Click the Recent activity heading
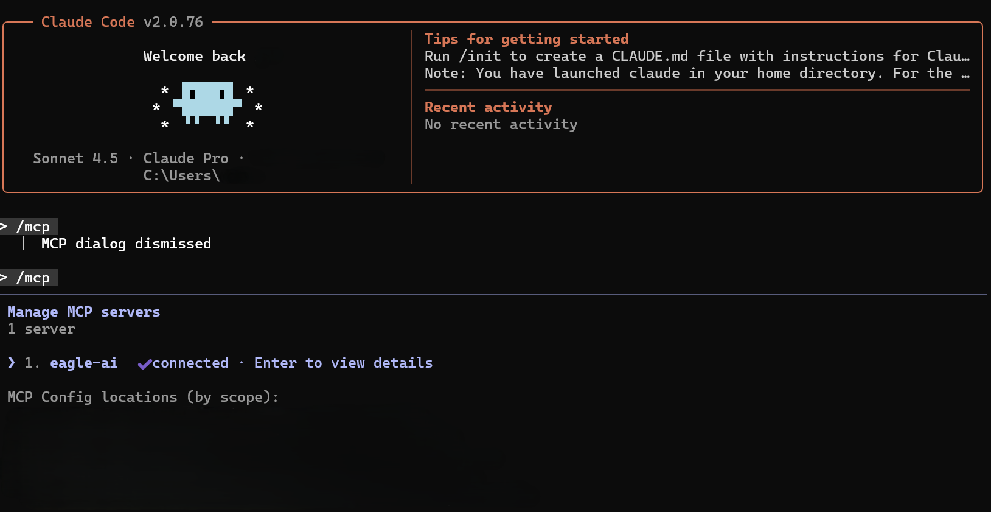Image resolution: width=991 pixels, height=512 pixels. click(x=489, y=107)
